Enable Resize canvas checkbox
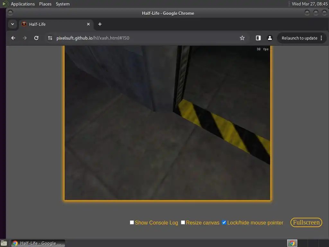The height and width of the screenshot is (247, 329). click(183, 223)
